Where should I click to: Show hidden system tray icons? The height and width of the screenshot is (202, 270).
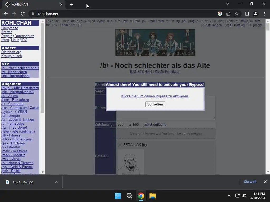tap(229, 196)
